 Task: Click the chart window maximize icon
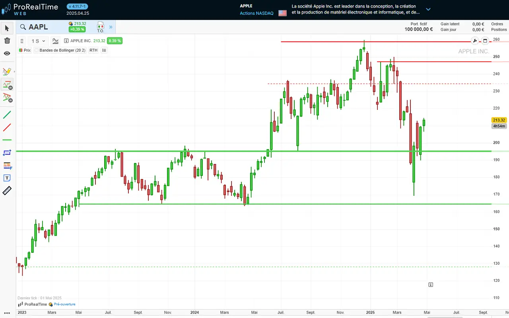[x=485, y=41]
